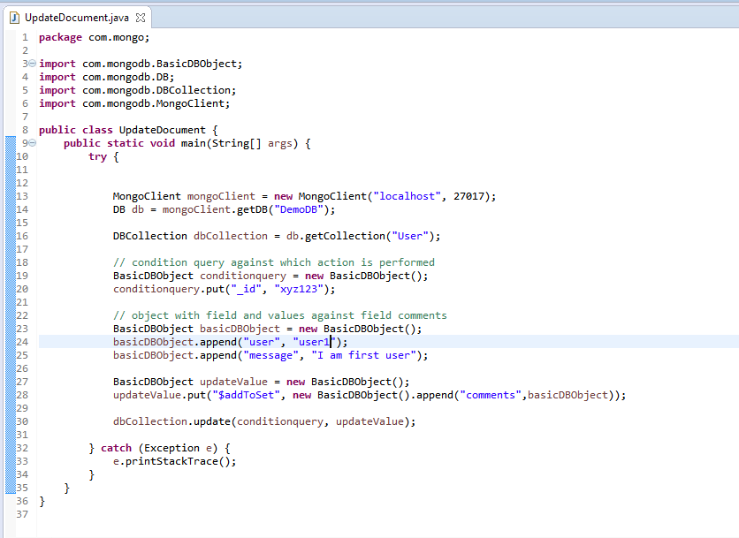
Task: Click the "try" keyword on line 10
Action: (97, 157)
